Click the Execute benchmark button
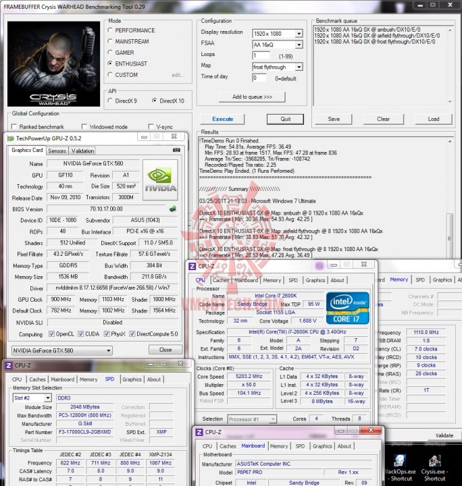 point(223,119)
